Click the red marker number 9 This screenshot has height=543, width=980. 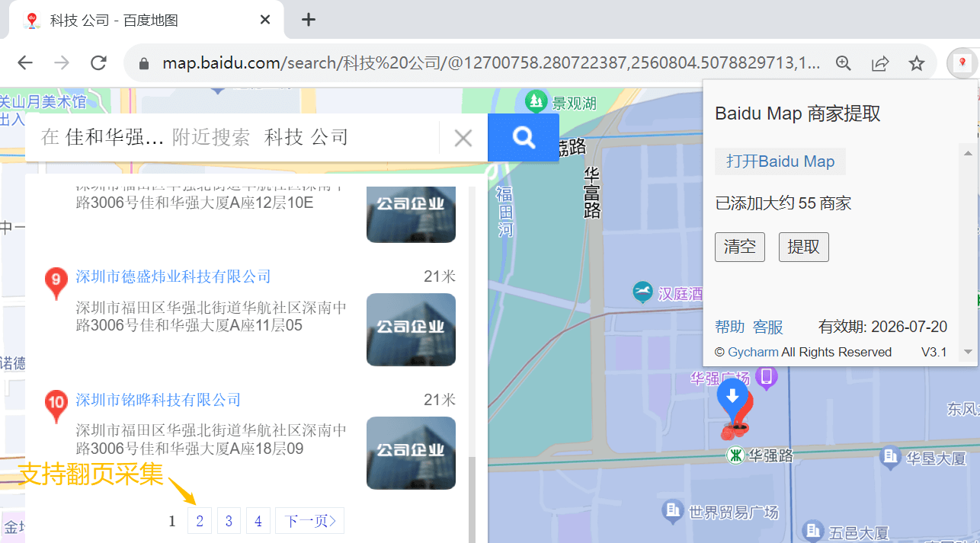[x=56, y=283]
